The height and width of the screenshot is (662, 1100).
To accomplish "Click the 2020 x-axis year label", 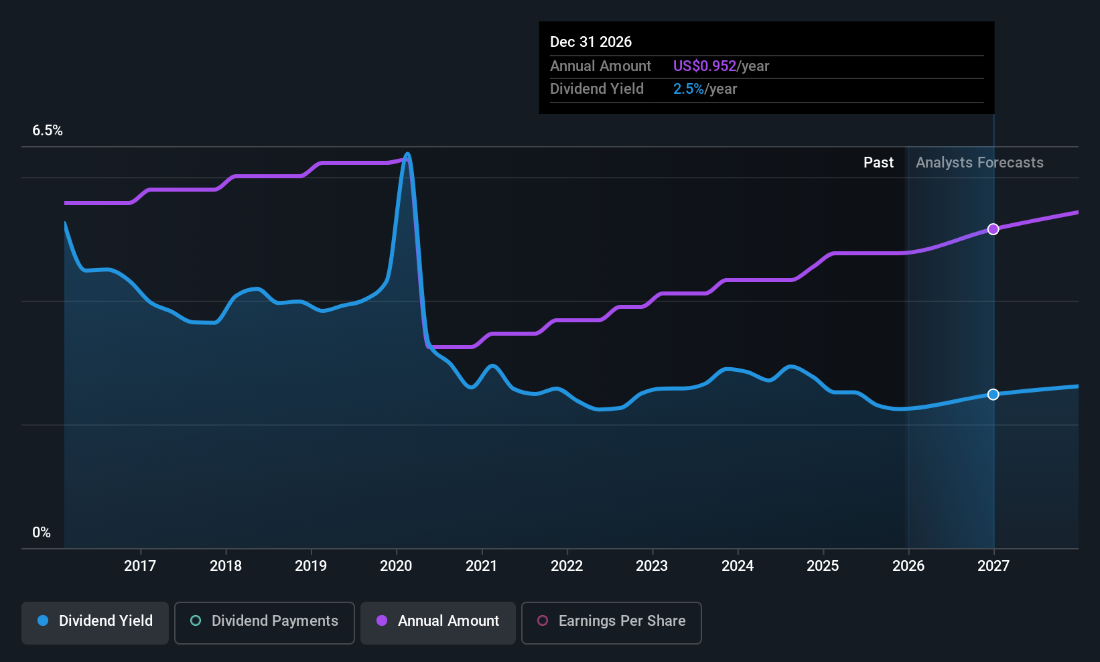I will coord(396,566).
